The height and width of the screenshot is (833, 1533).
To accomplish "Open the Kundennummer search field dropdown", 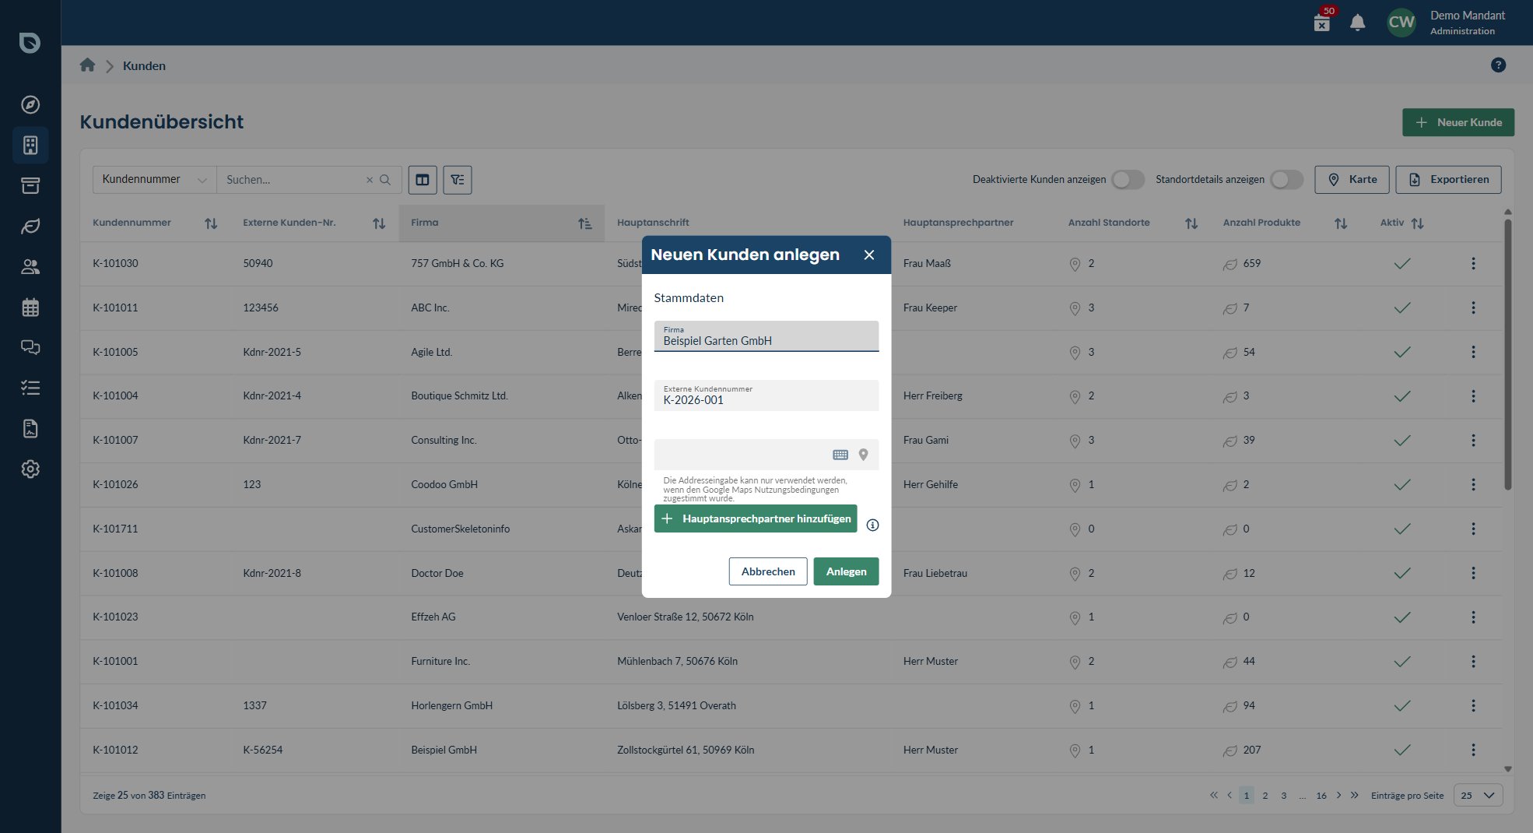I will [155, 180].
